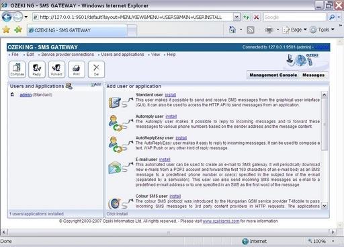
Task: Click the Compose toolbar icon
Action: 17,69
